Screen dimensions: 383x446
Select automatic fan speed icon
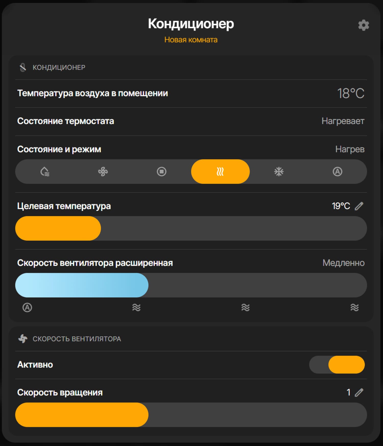point(27,308)
